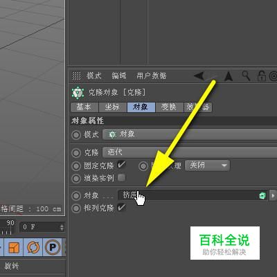Open the 用户数据 menu
The height and width of the screenshot is (277, 277).
pos(151,75)
